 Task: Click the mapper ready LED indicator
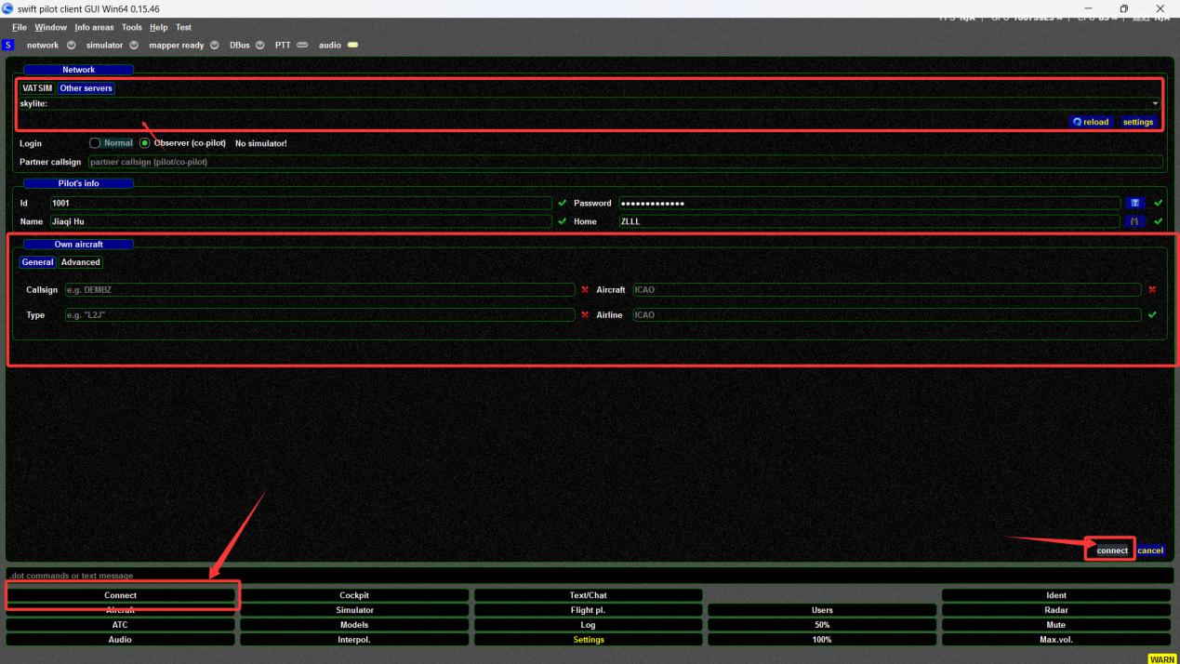(x=215, y=45)
